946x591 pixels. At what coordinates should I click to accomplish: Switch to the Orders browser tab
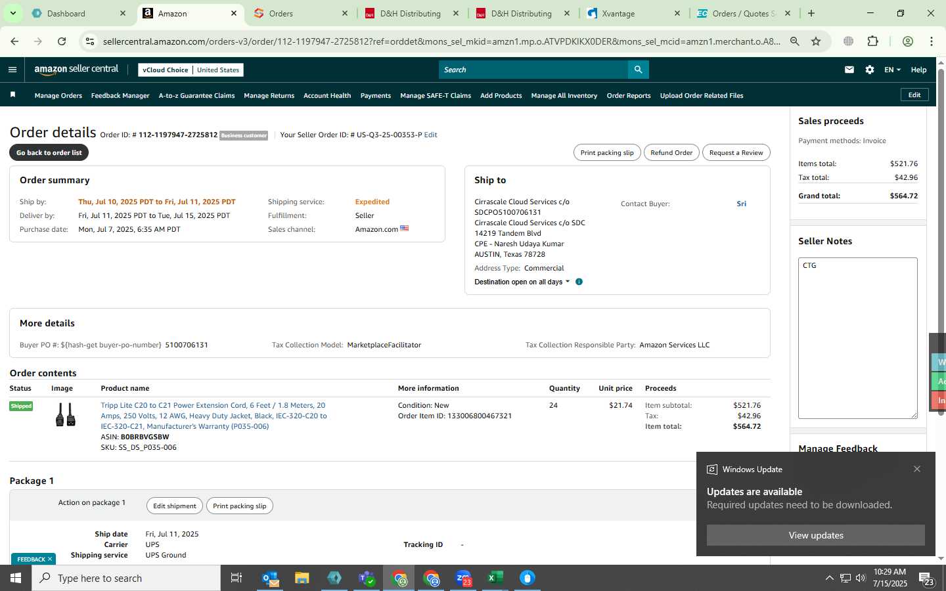click(x=301, y=13)
